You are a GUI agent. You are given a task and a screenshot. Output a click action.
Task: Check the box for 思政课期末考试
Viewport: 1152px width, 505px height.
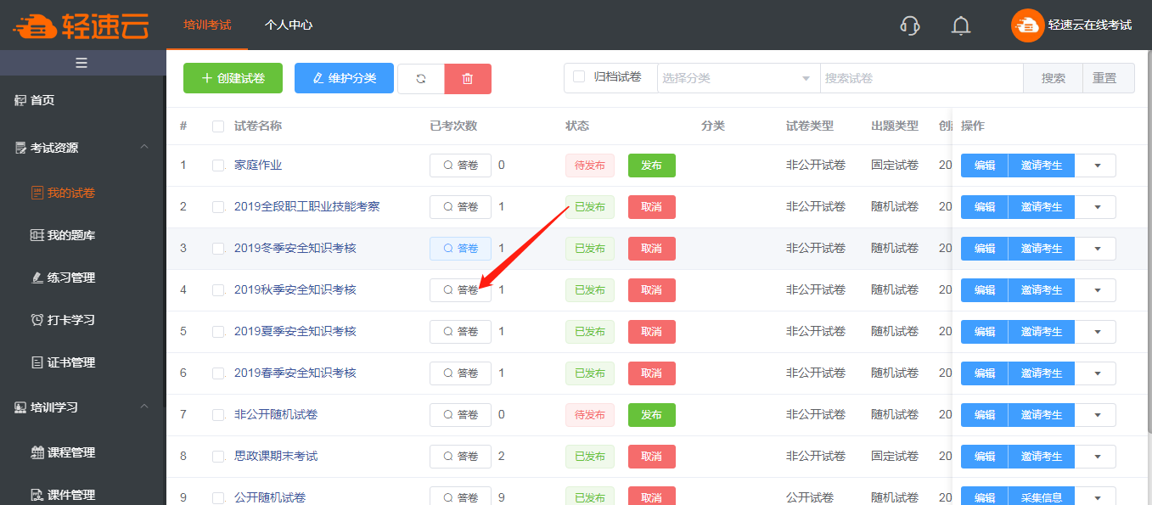218,457
